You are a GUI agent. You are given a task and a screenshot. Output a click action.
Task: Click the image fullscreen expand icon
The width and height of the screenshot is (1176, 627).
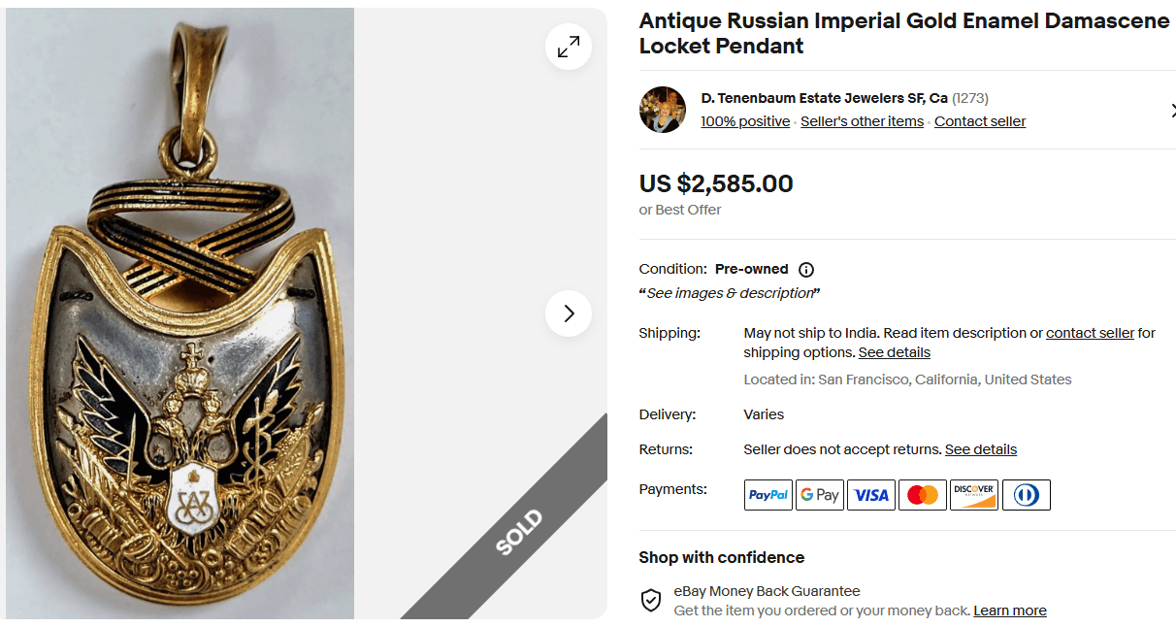(569, 47)
